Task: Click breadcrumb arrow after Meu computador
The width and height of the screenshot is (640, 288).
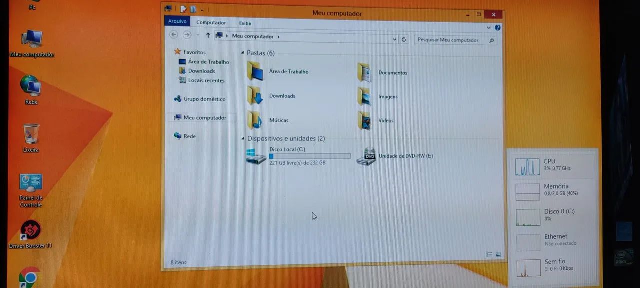Action: coord(278,37)
